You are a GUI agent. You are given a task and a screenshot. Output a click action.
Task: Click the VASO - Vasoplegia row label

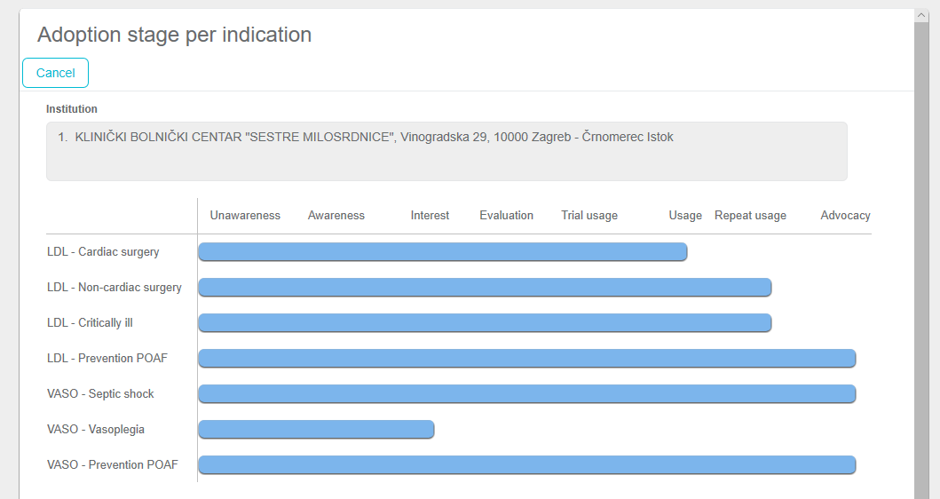[96, 430]
